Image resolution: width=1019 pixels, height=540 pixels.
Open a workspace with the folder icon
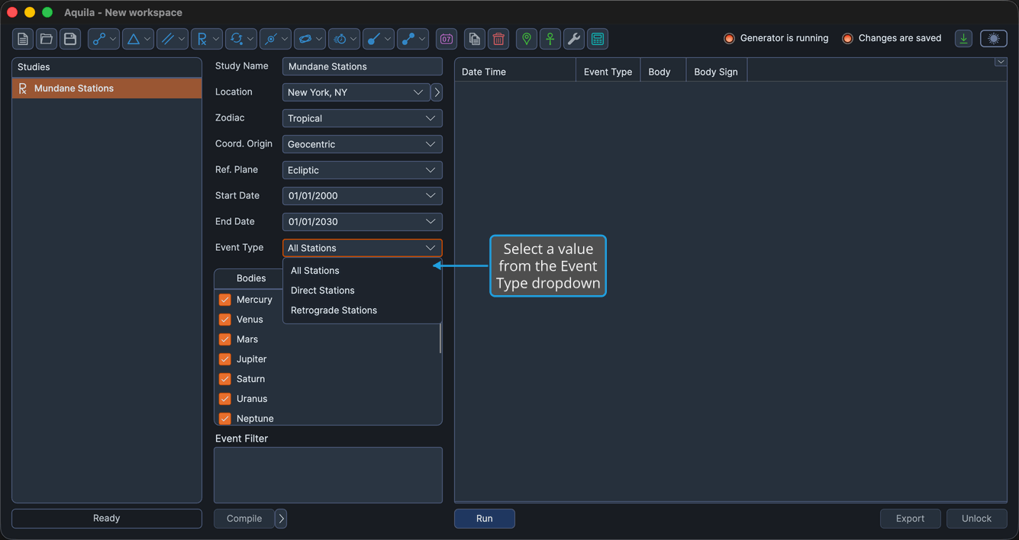pos(47,39)
